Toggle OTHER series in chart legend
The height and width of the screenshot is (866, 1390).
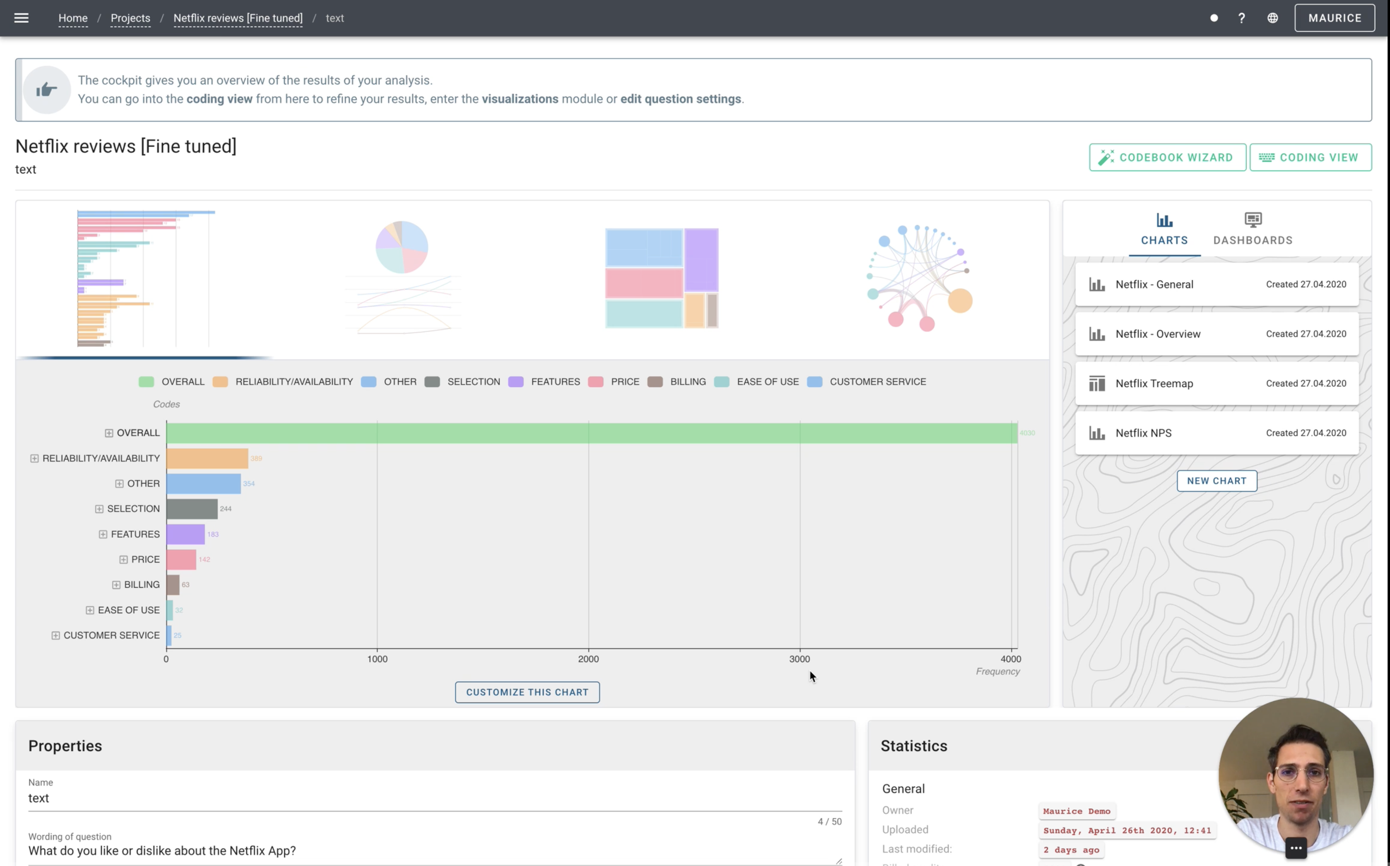point(389,382)
